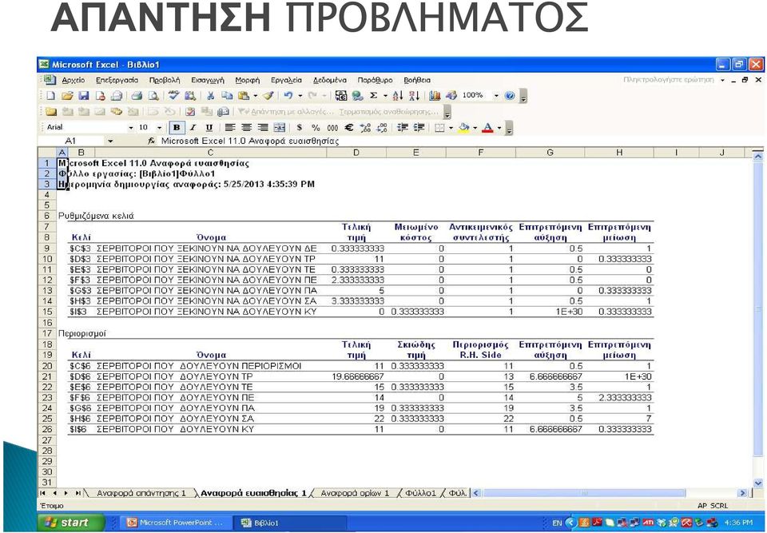Click the Πληκτρολογήστε ερώτηση help box
Screen dimensions: 767x533
click(x=668, y=80)
